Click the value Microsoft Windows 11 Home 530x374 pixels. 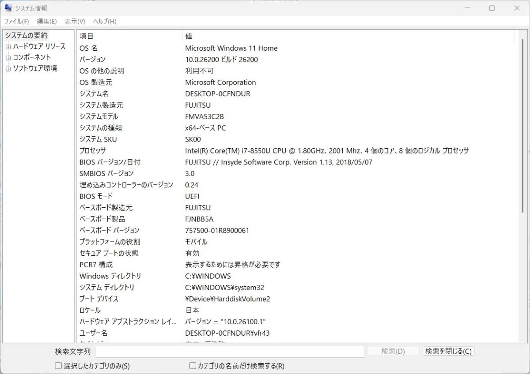pos(231,48)
